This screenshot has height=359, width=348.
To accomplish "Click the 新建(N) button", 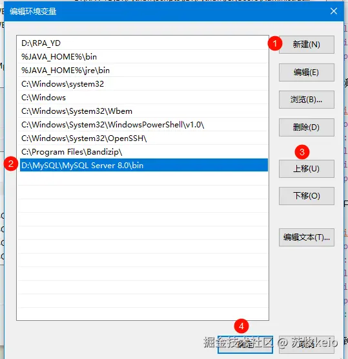I will click(x=307, y=45).
